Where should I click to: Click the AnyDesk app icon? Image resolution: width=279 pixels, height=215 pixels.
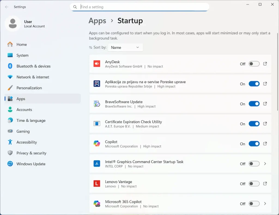(97, 64)
